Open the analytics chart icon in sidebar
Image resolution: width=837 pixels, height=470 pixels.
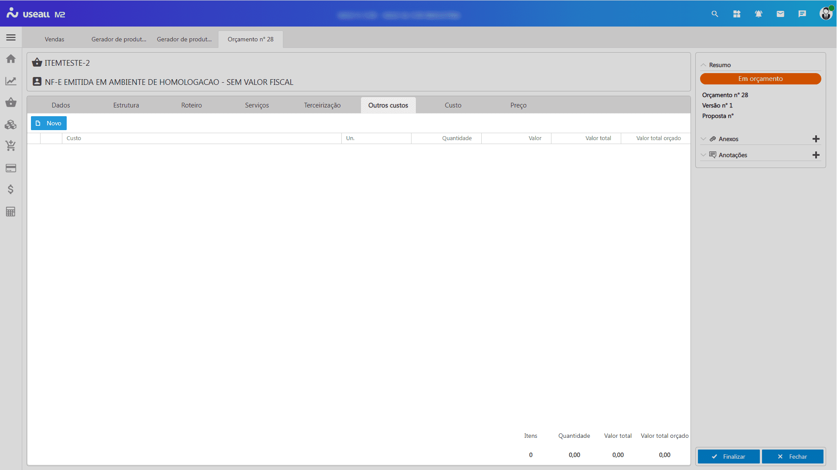11,81
